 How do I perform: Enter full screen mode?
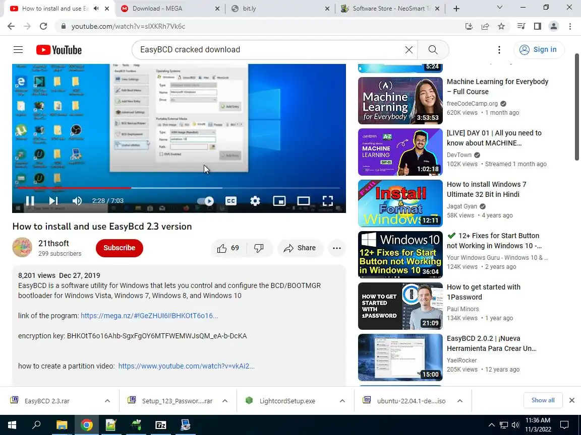(327, 201)
